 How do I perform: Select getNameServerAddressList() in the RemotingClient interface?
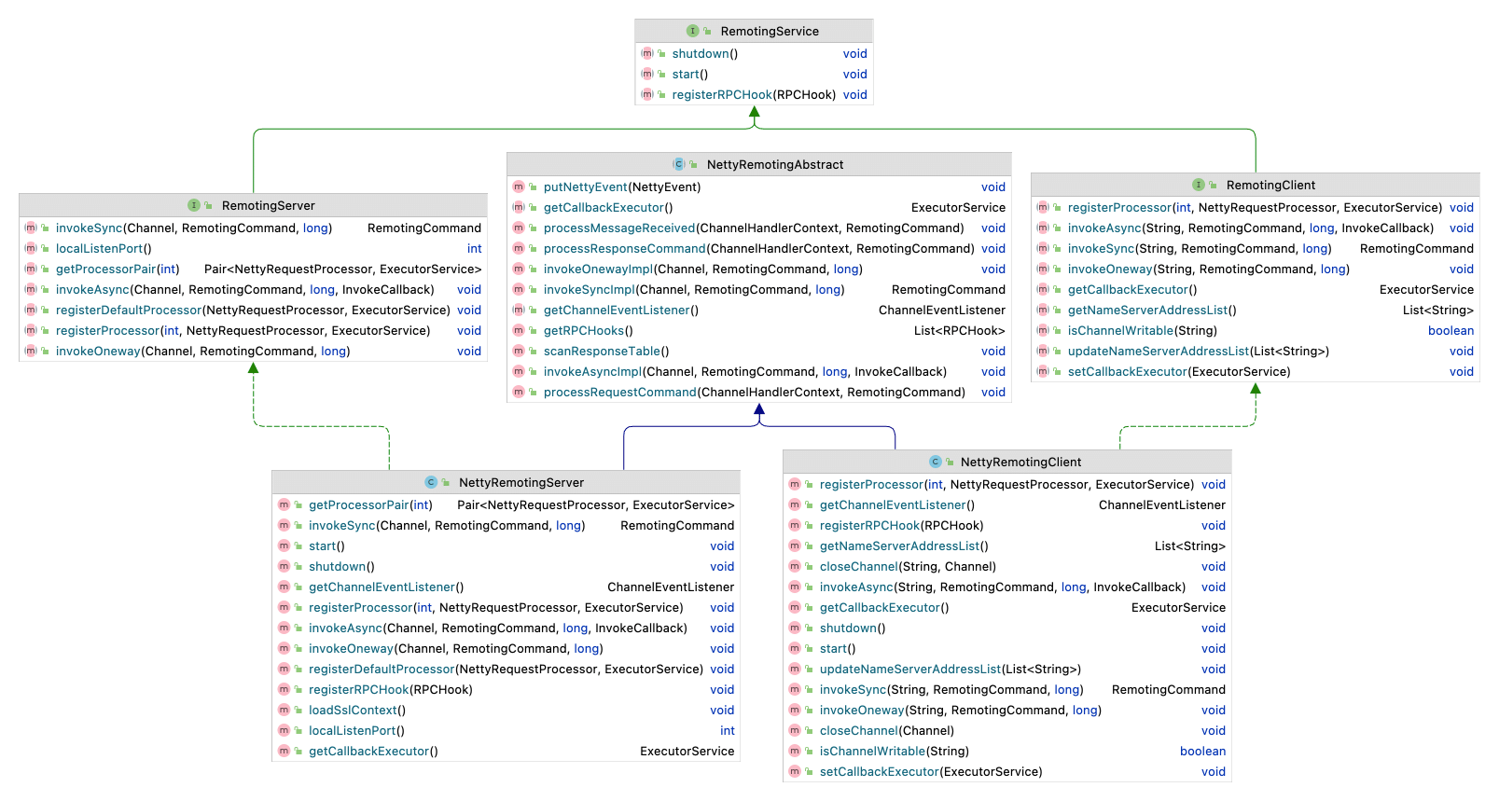pyautogui.click(x=1151, y=310)
